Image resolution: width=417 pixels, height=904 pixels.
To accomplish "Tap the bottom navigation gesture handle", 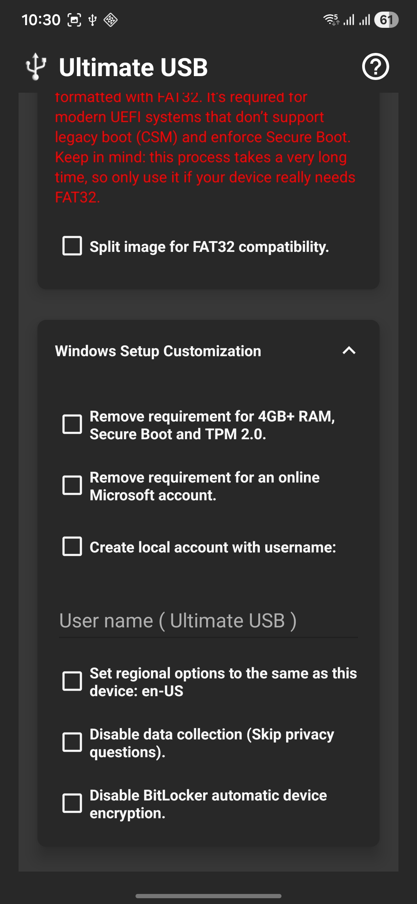I will [208, 896].
